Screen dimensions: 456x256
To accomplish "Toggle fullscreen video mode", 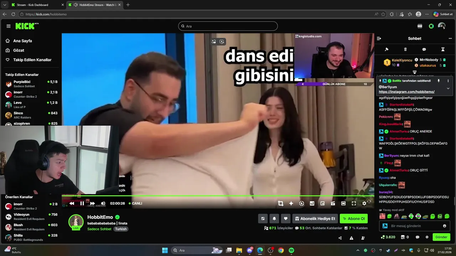I will pos(354,203).
